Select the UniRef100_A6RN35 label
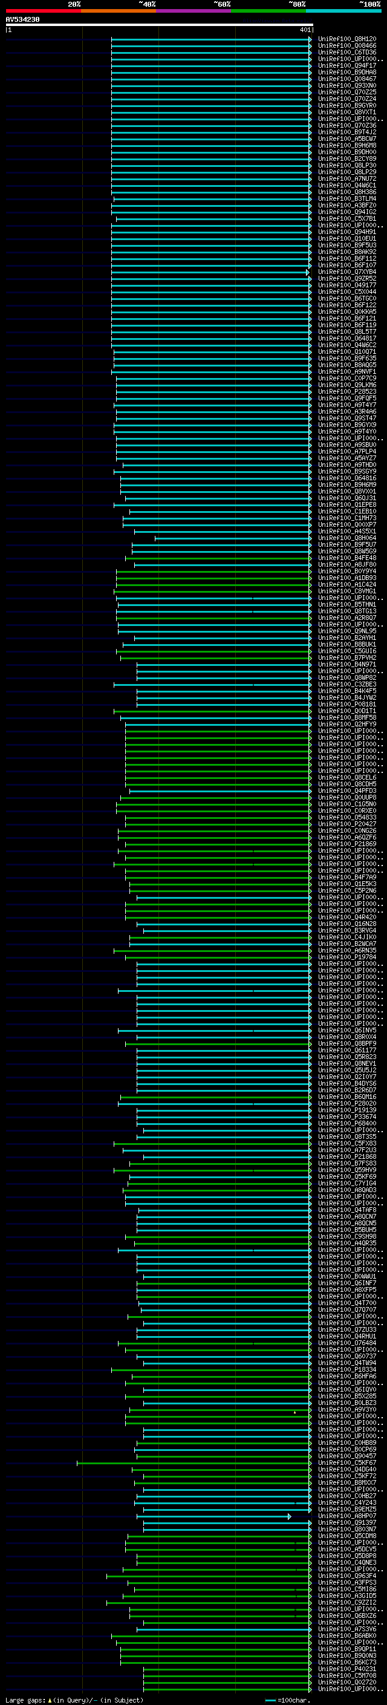Screen dimensions: 387x1705 346,950
